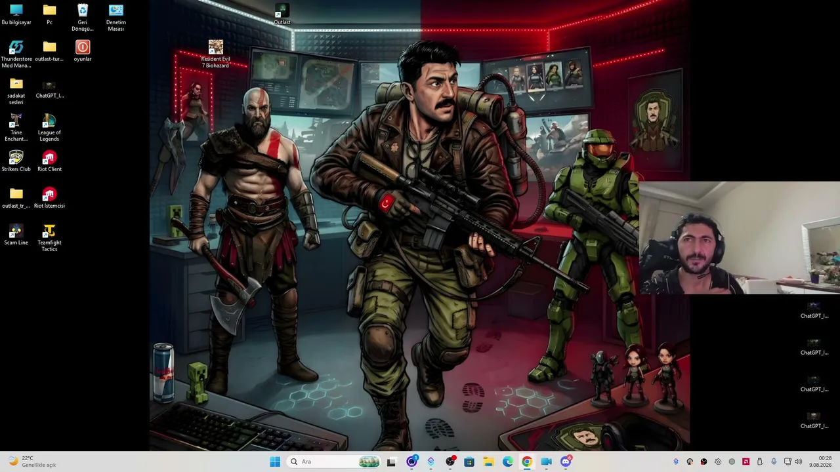Select the outlast_tr_... folder icon
Image resolution: width=840 pixels, height=472 pixels.
click(16, 198)
